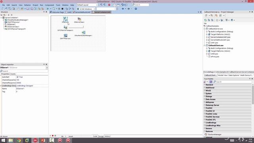The image size is (254, 143).
Task: Open the Tools menu
Action: click(x=58, y=5)
